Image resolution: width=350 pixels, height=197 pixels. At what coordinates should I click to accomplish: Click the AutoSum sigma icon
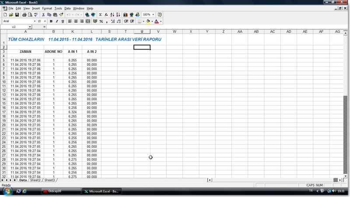pyautogui.click(x=101, y=15)
